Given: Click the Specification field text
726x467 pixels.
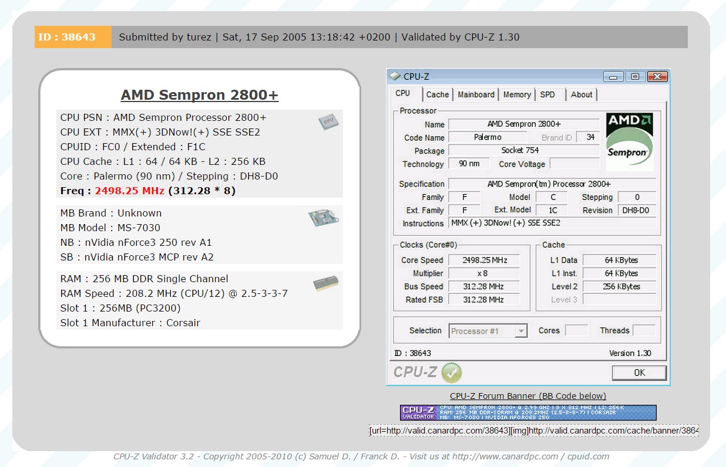Looking at the screenshot, I should point(552,184).
